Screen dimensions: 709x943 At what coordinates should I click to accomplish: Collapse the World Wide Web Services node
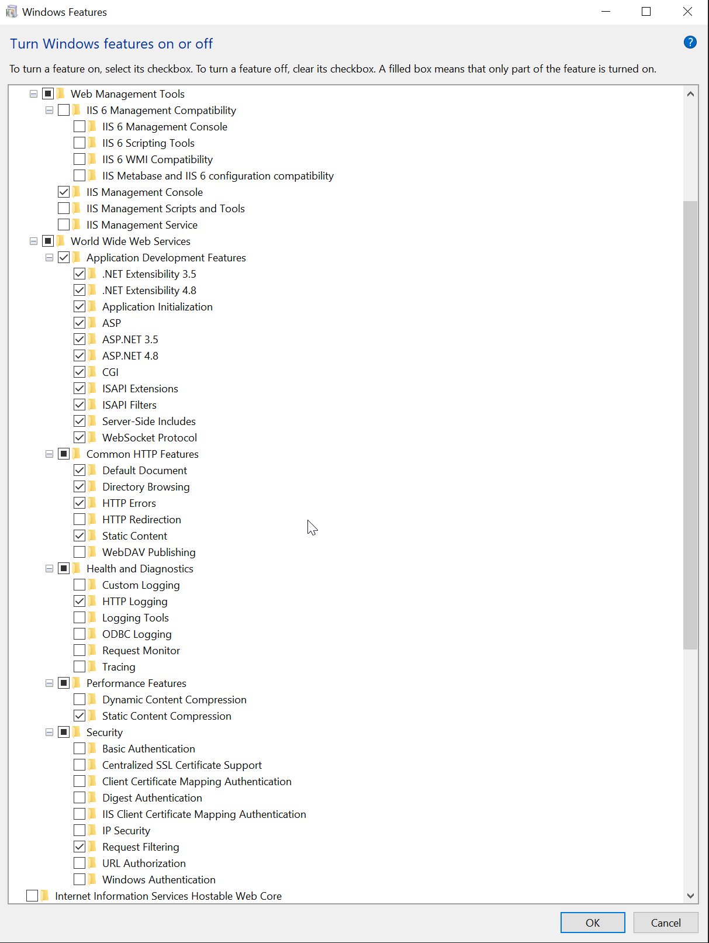click(x=33, y=241)
